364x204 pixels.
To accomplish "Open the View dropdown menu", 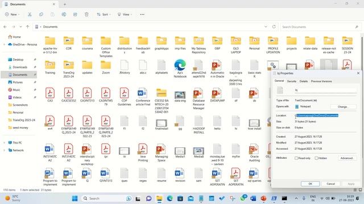I will [125, 14].
